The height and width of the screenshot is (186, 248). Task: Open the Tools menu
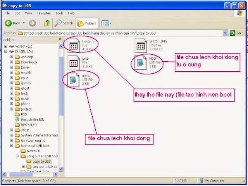tap(59, 13)
